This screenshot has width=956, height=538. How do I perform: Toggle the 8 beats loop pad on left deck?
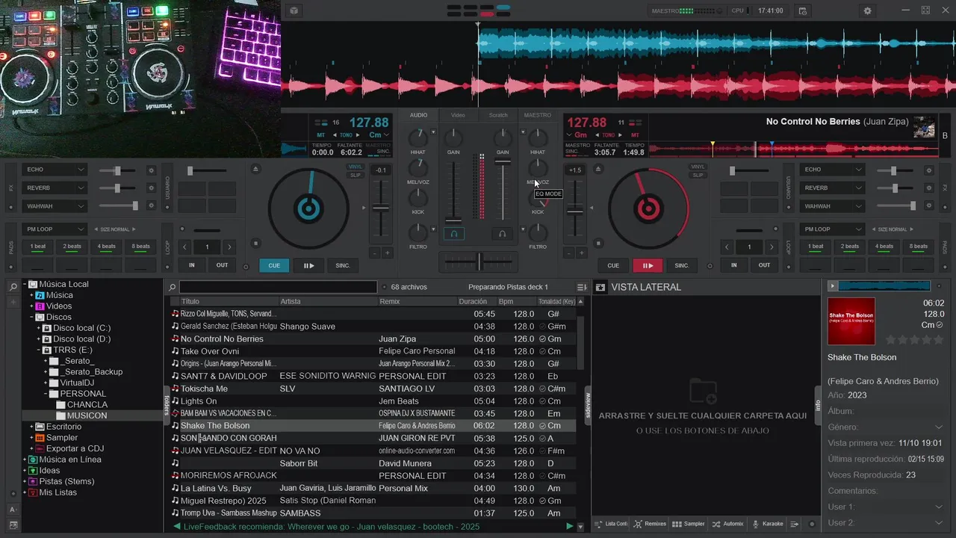pyautogui.click(x=140, y=246)
